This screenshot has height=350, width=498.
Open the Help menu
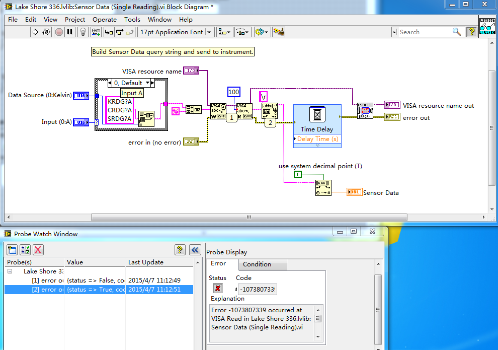(186, 20)
